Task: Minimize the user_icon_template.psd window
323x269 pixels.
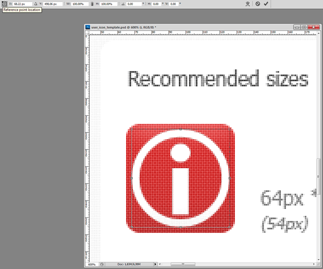Action: click(297, 27)
